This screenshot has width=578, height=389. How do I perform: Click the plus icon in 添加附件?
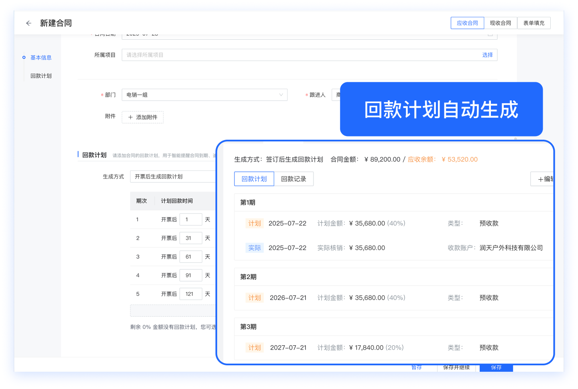pos(130,117)
